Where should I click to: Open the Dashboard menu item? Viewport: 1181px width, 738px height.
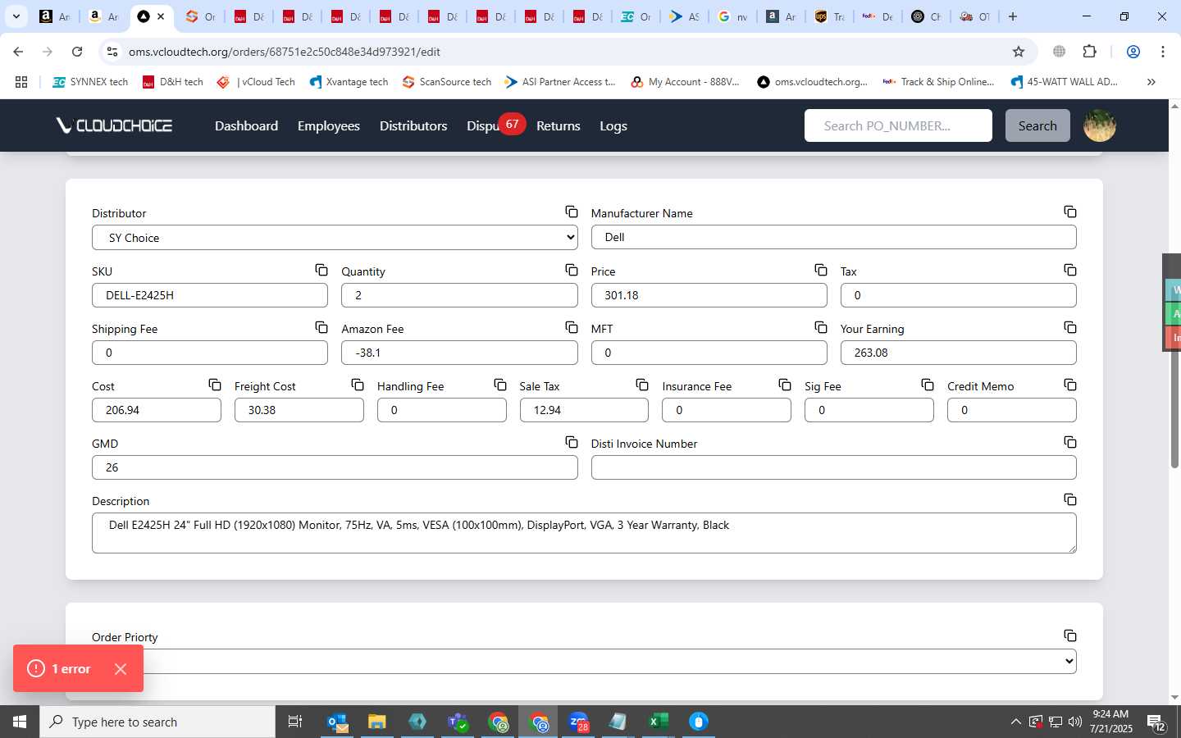pyautogui.click(x=246, y=125)
